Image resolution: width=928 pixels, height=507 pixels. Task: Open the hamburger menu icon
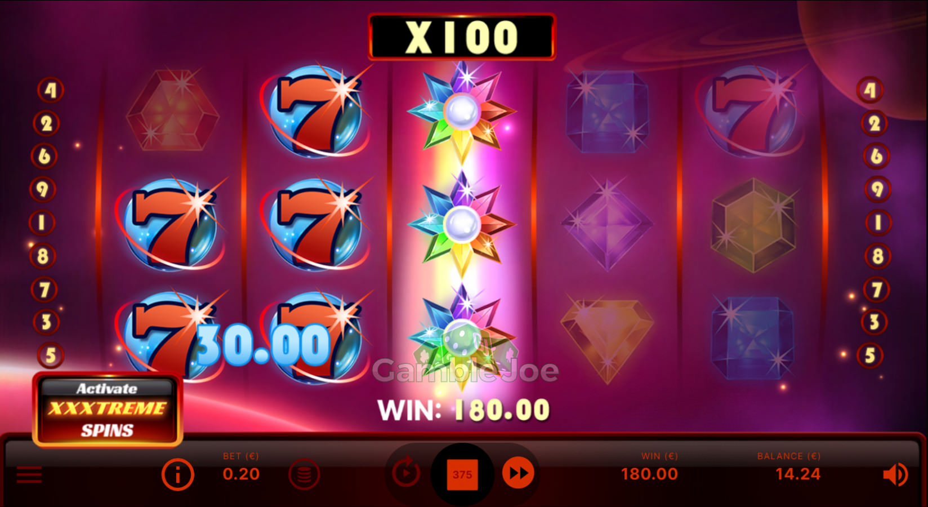point(29,474)
